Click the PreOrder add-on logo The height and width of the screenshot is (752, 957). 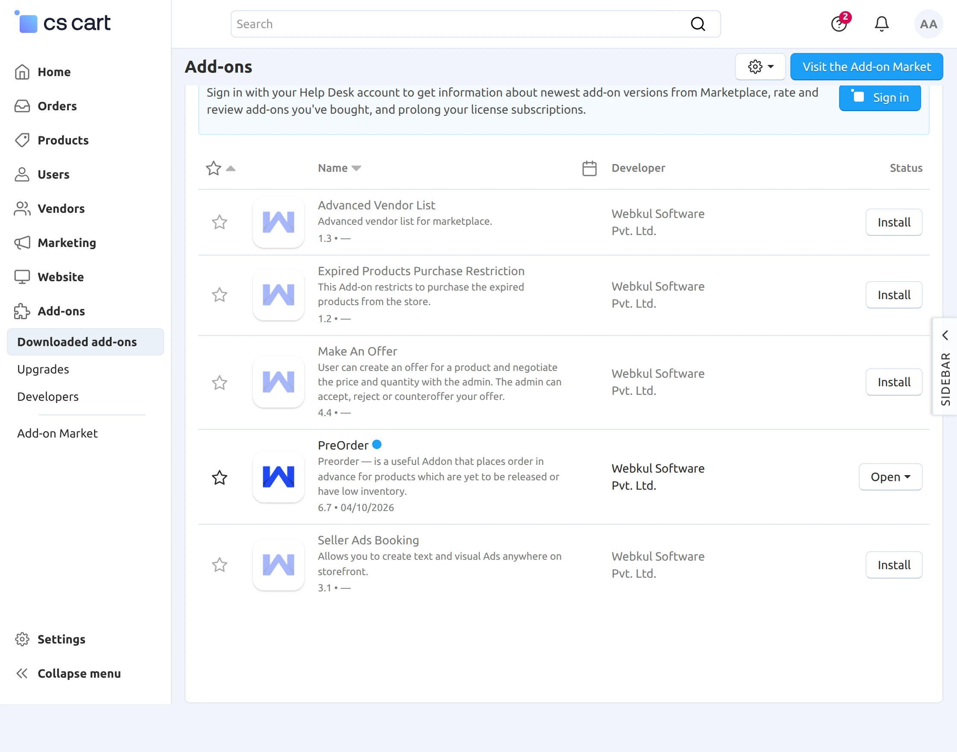pyautogui.click(x=278, y=477)
